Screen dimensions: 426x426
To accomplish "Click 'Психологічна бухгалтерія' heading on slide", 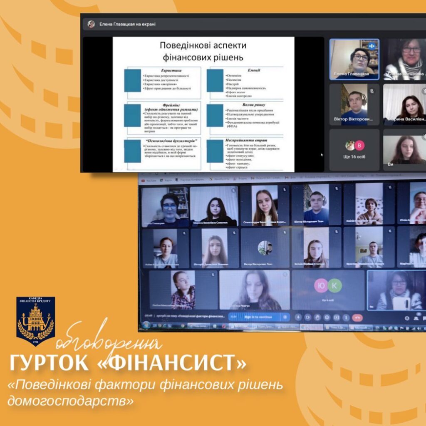I will tap(171, 141).
